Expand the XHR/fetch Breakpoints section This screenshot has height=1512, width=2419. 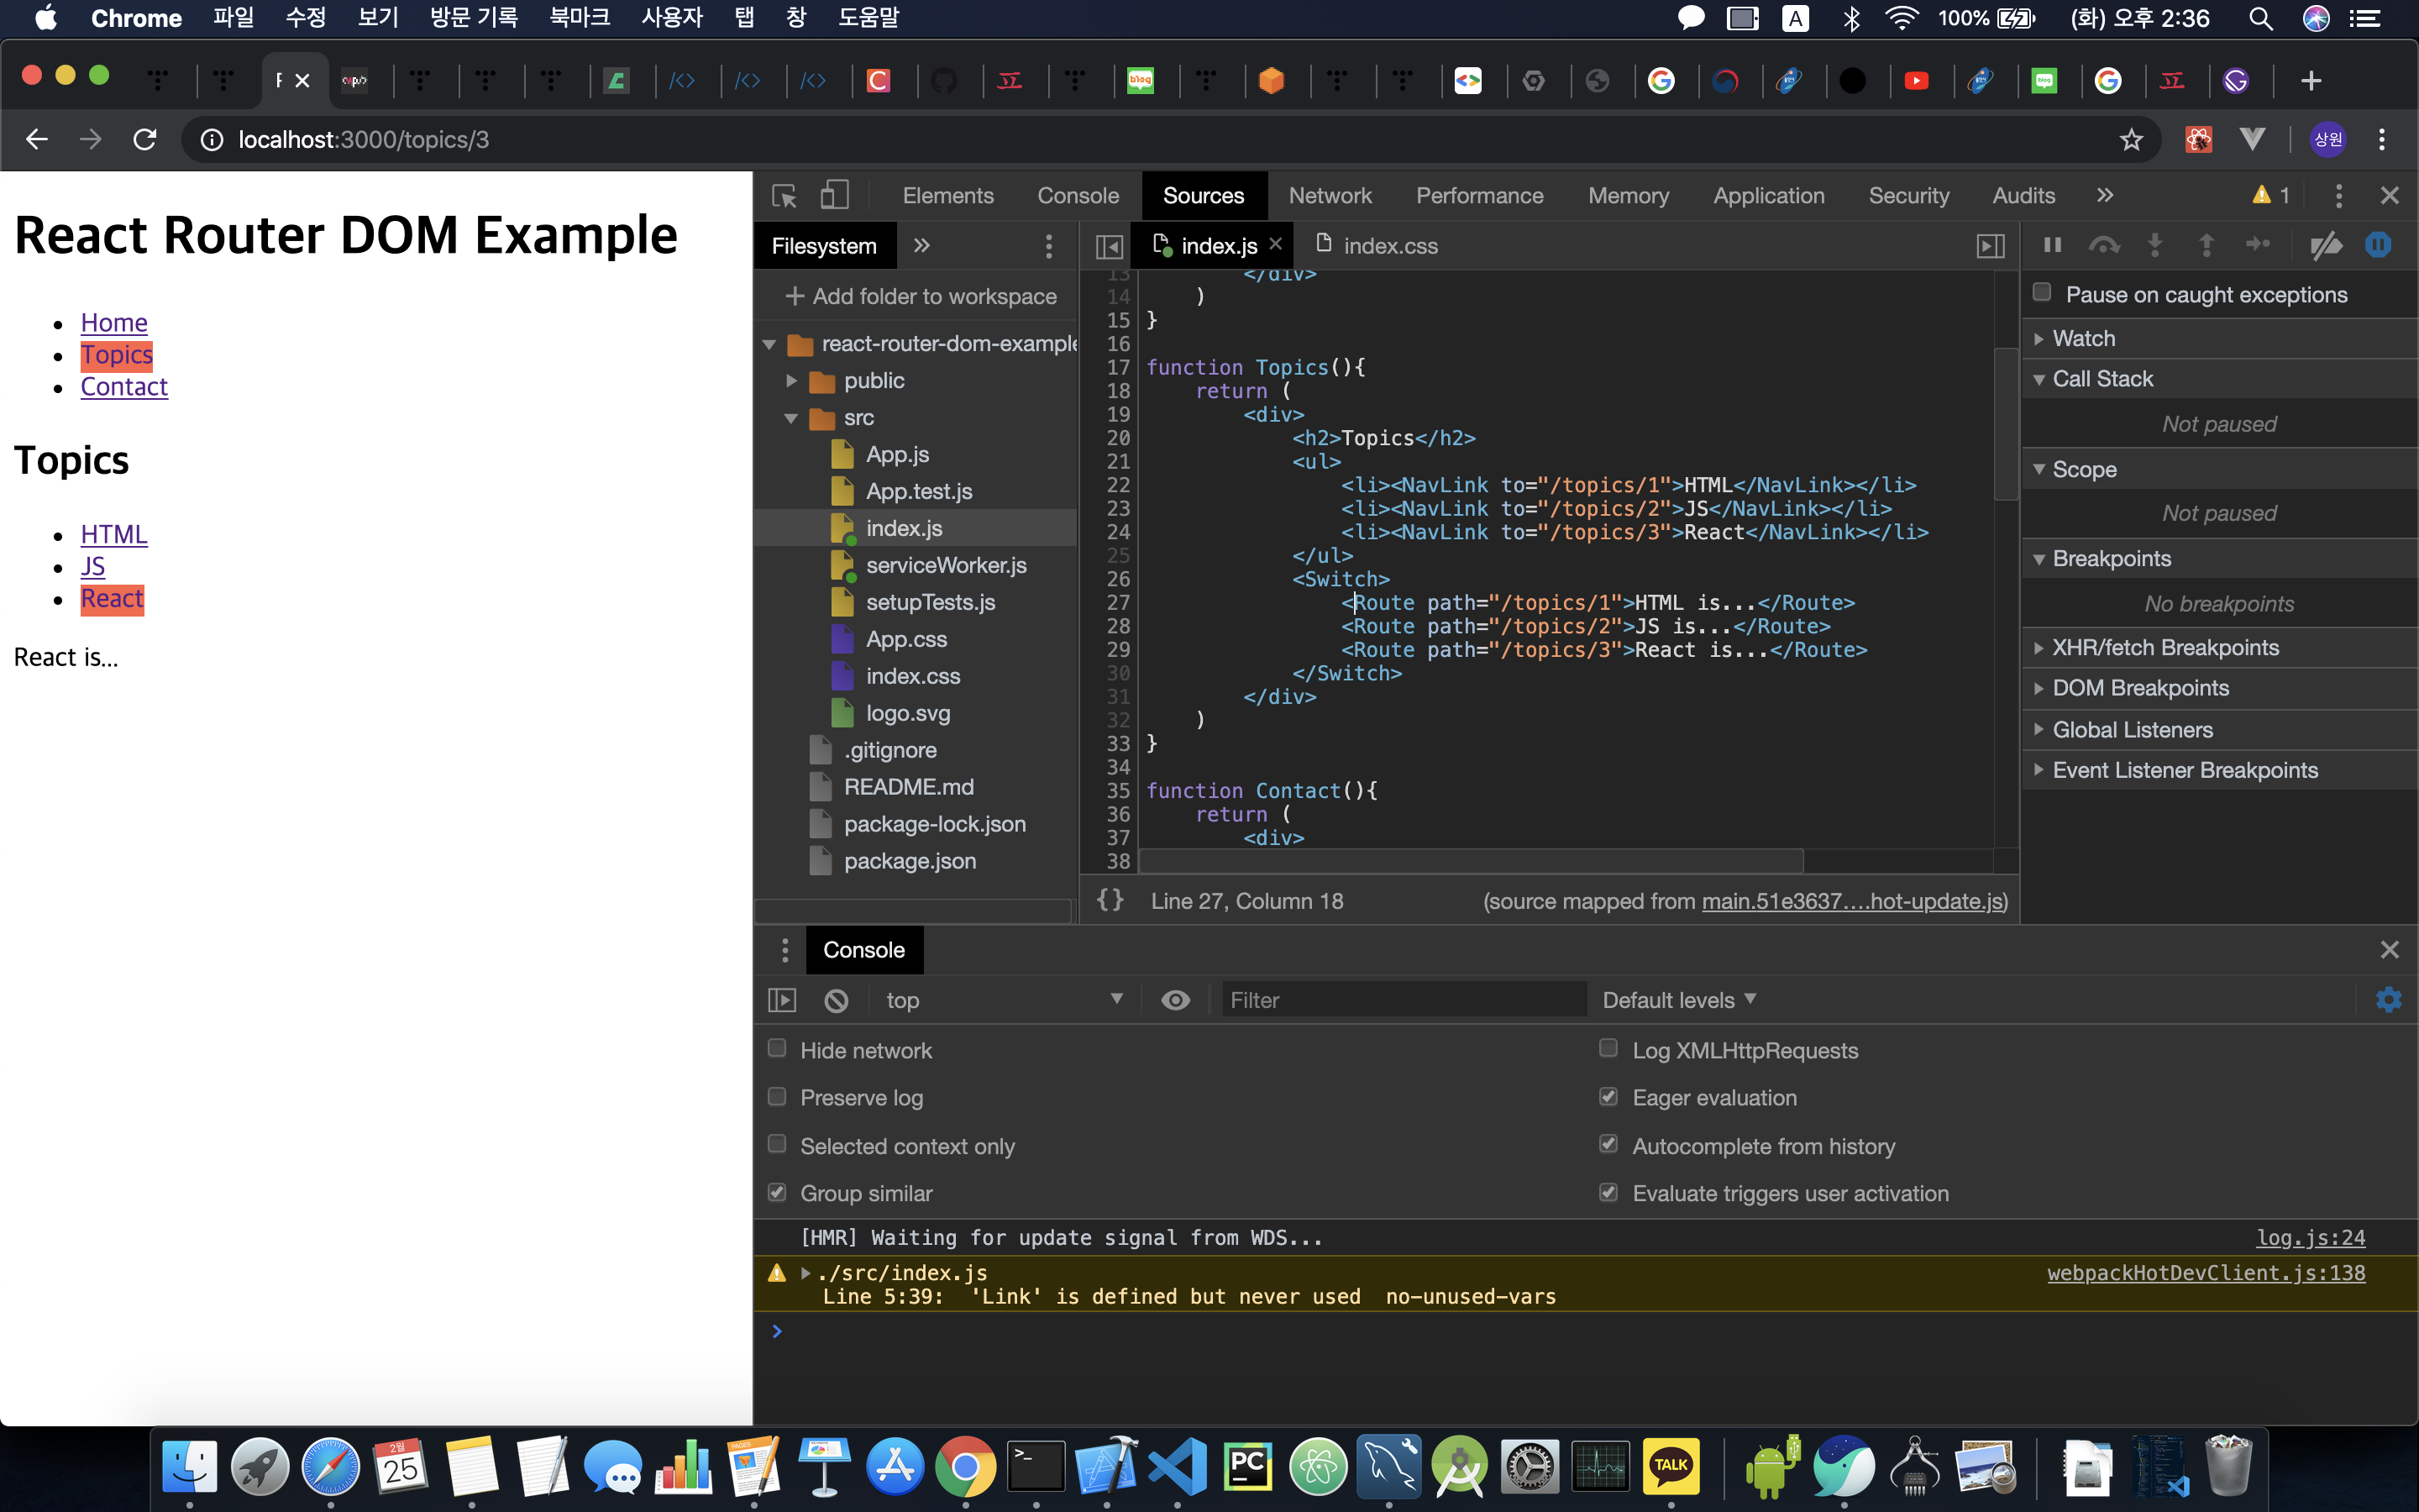(x=2165, y=648)
